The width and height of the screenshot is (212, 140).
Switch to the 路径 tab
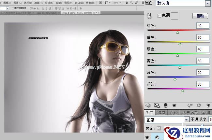pyautogui.click(x=174, y=112)
